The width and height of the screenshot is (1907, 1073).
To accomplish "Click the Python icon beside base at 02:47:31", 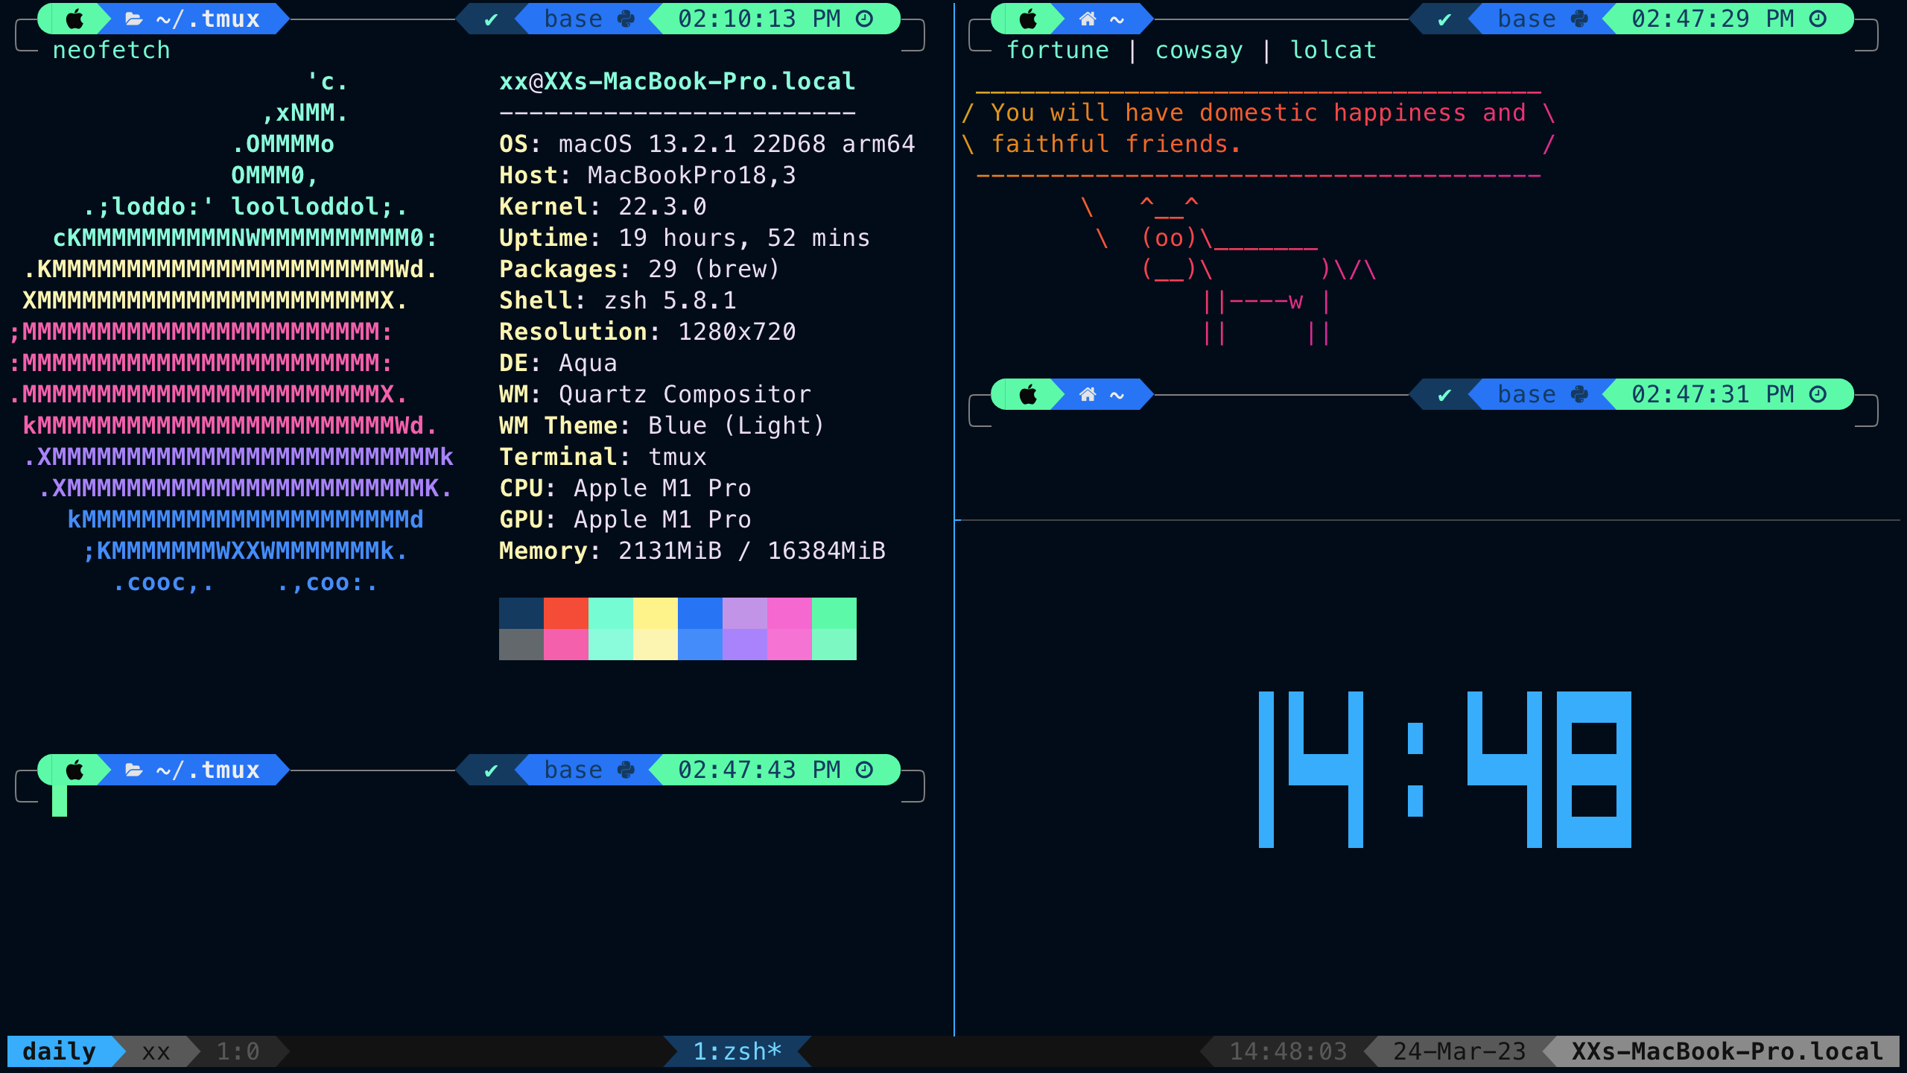I will click(x=1580, y=394).
